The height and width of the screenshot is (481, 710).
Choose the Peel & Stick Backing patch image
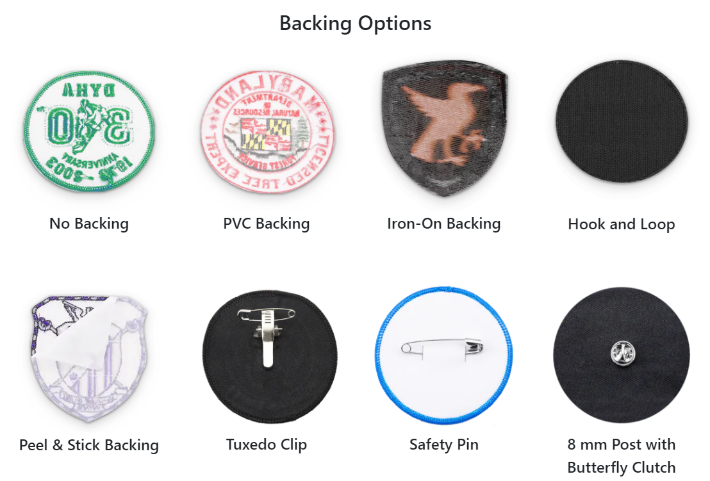coord(88,359)
